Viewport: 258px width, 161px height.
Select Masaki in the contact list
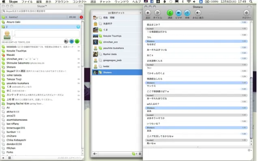tap(41, 55)
